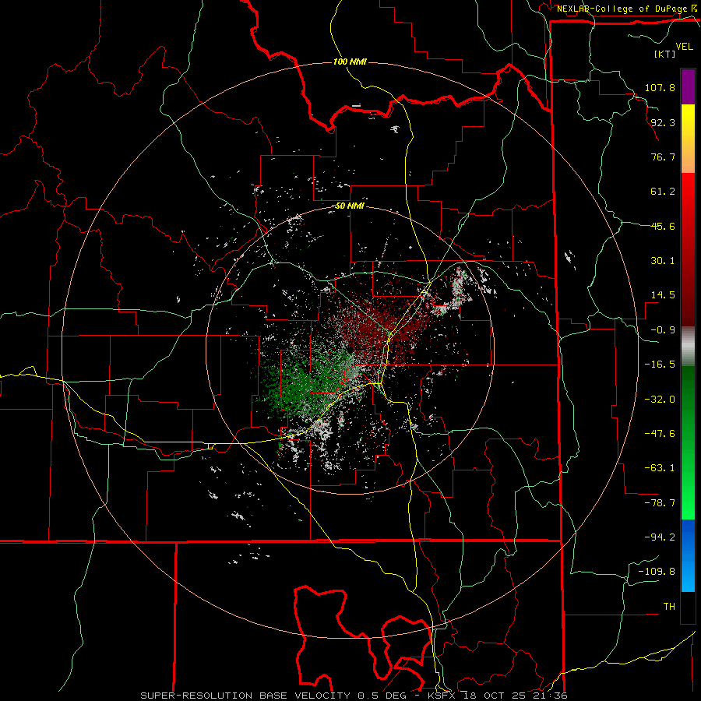Select the 76.7 legend value
Screen dimensions: 701x701
[663, 157]
